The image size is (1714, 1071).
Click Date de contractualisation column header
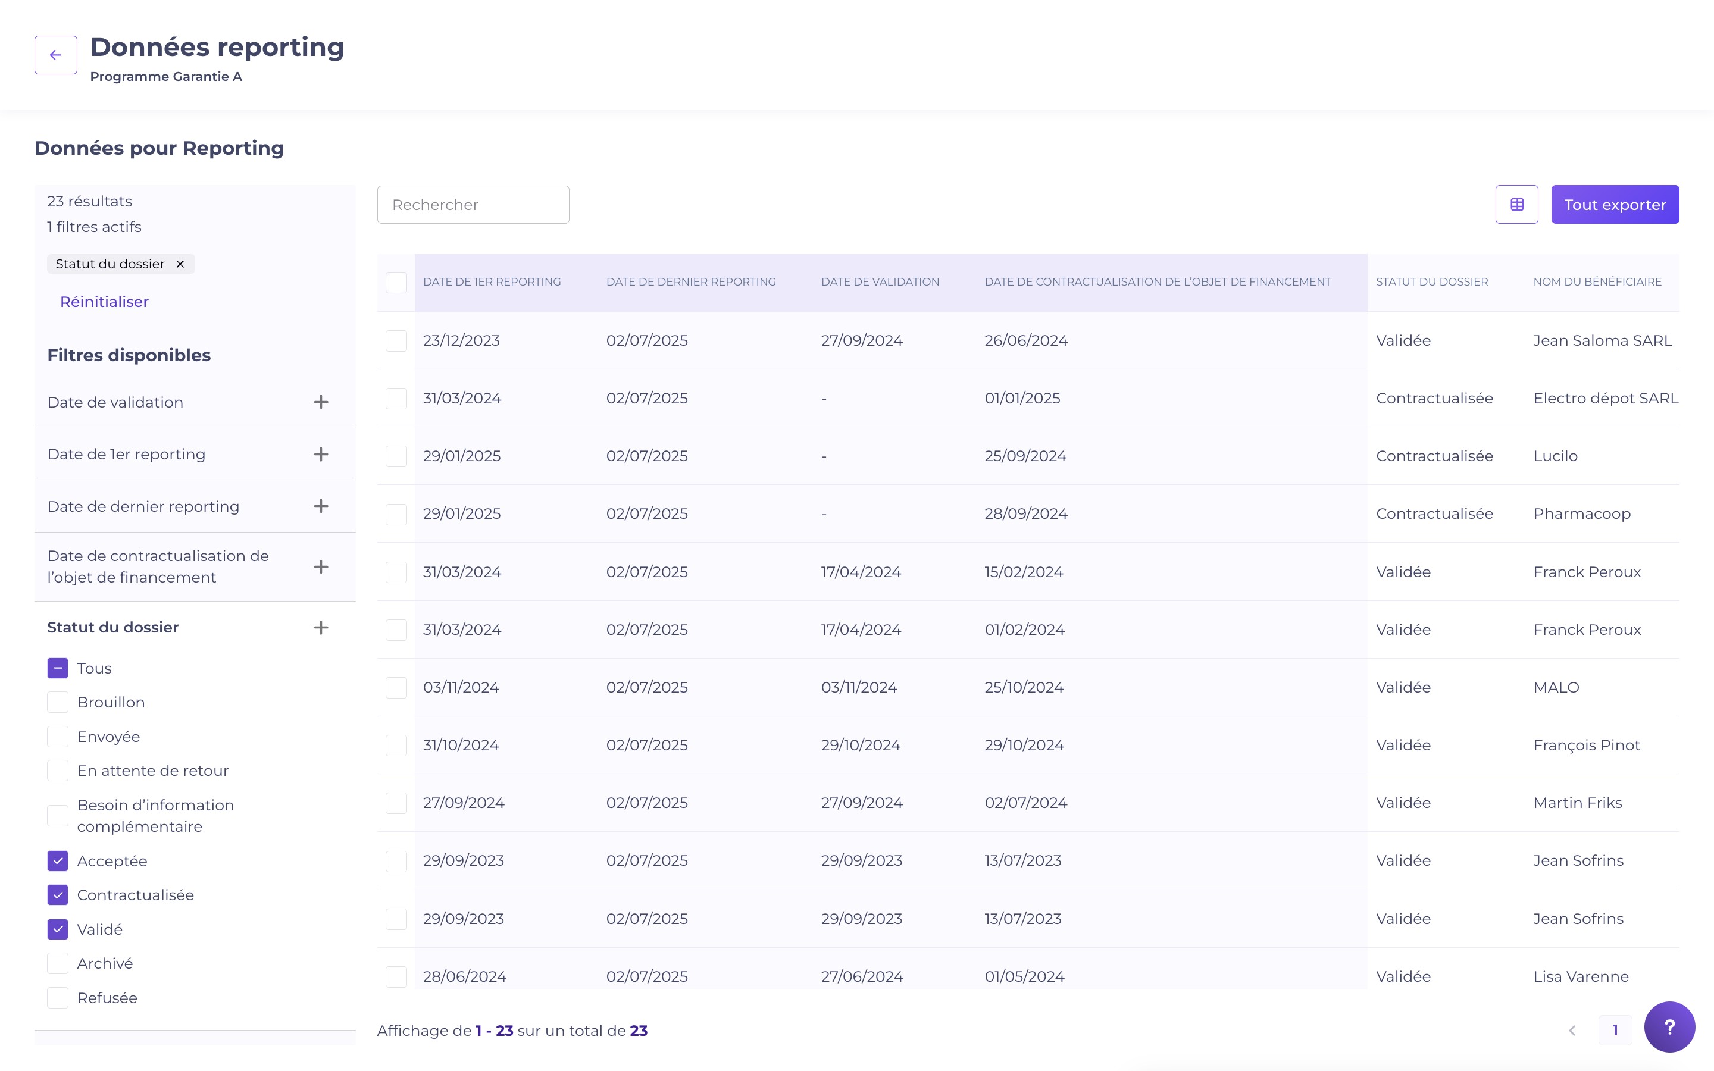coord(1158,282)
